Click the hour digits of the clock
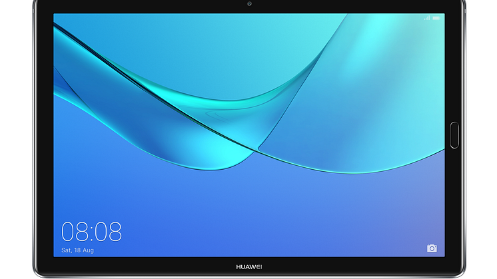The image size is (497, 279). (x=75, y=231)
